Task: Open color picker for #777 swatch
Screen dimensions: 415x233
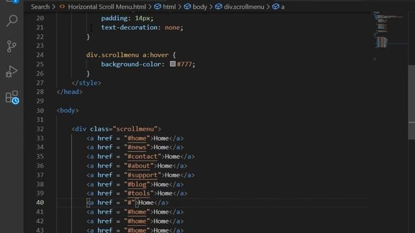Action: coord(172,64)
